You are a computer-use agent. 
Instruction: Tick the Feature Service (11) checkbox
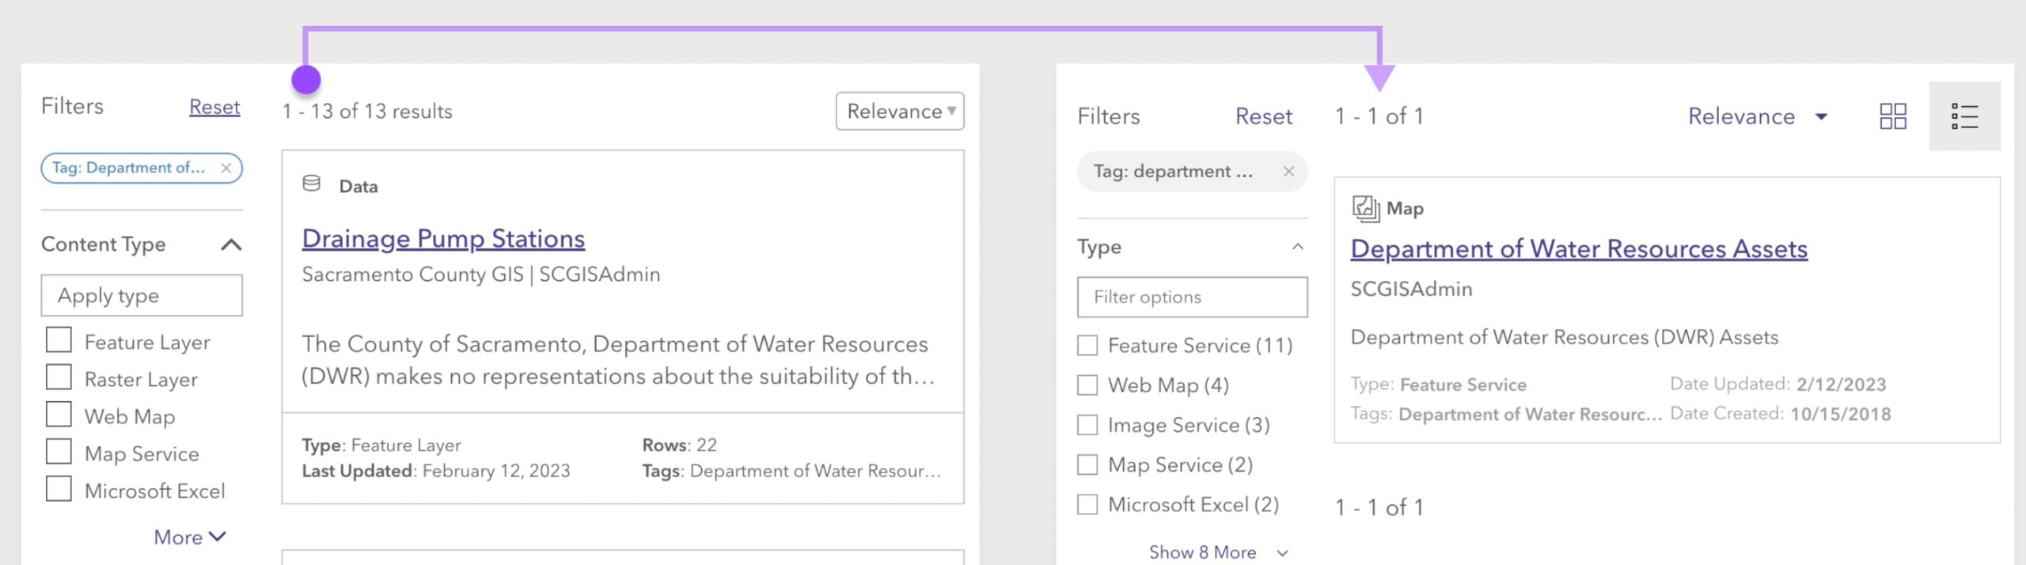click(1087, 346)
